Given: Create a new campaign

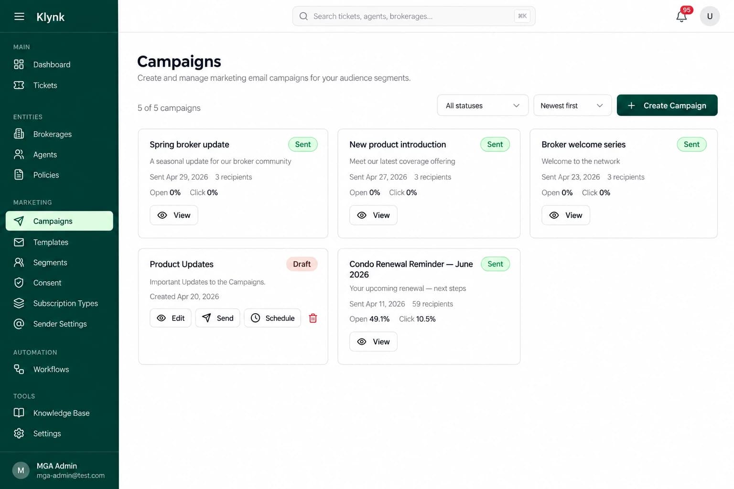Looking at the screenshot, I should click(x=667, y=106).
